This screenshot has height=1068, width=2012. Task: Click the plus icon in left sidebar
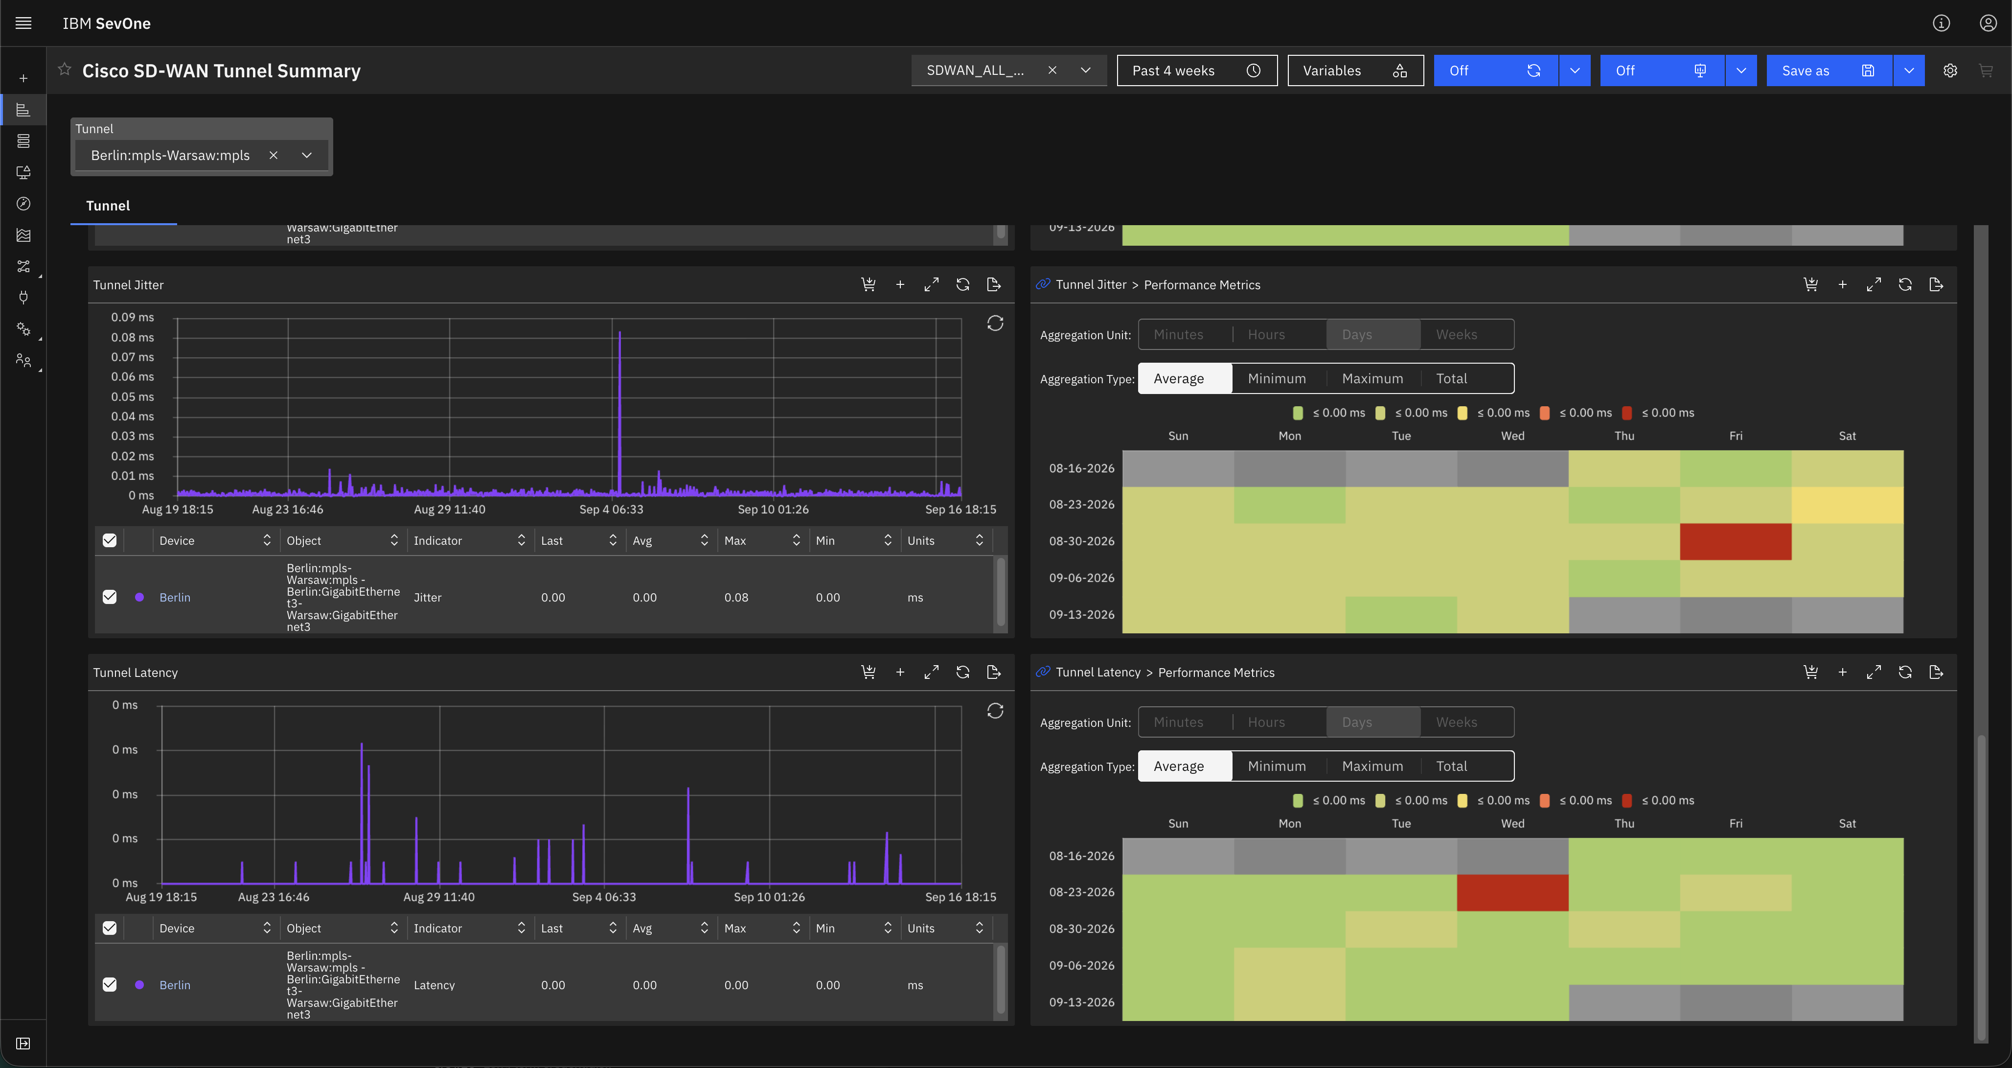(x=23, y=78)
